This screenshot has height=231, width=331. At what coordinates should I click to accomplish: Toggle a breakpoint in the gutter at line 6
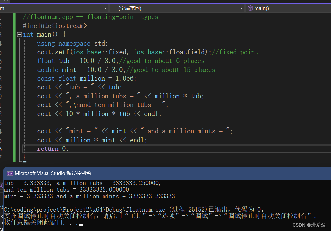(x=7, y=61)
